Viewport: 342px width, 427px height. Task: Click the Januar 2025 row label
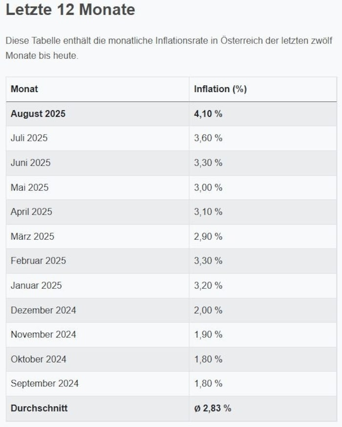tap(36, 285)
